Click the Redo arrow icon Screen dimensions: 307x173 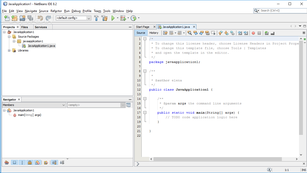pos(48,18)
